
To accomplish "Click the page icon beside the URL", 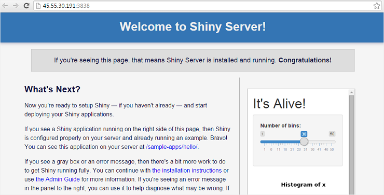I will coord(38,6).
